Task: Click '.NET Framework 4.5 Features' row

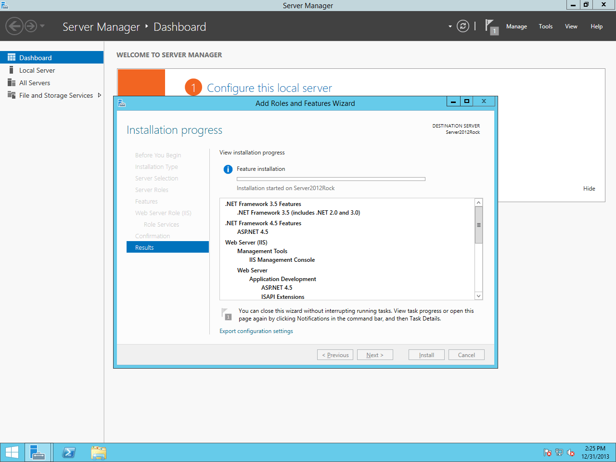Action: [x=263, y=223]
